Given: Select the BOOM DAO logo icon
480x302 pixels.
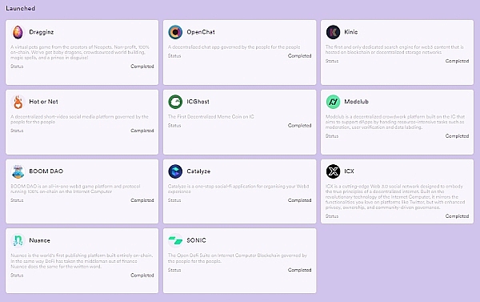Looking at the screenshot, I should (x=18, y=171).
